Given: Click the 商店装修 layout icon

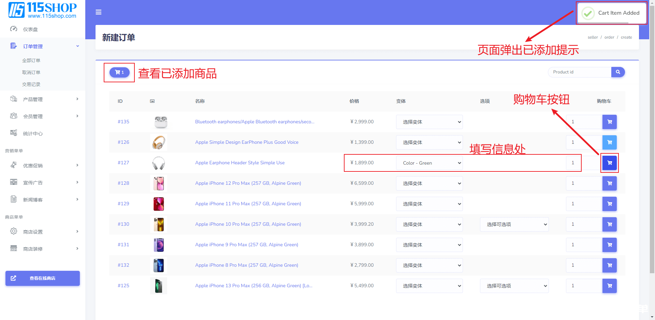Looking at the screenshot, I should click(14, 249).
